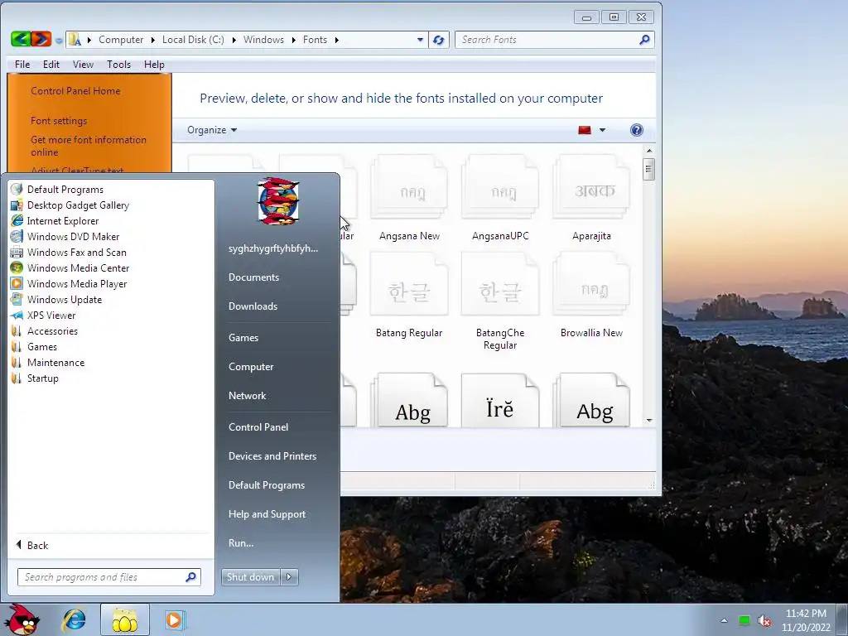848x636 pixels.
Task: Click the Computer breadcrumb in address bar
Action: (x=121, y=40)
